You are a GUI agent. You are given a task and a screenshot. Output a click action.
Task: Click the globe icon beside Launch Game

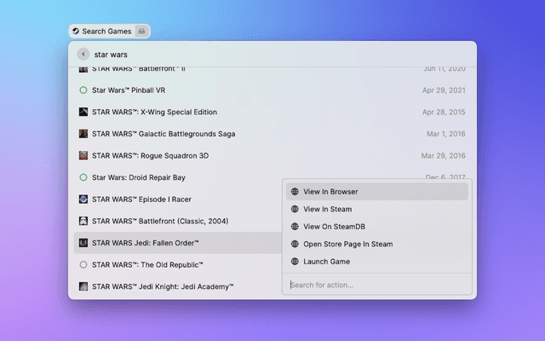[295, 262]
